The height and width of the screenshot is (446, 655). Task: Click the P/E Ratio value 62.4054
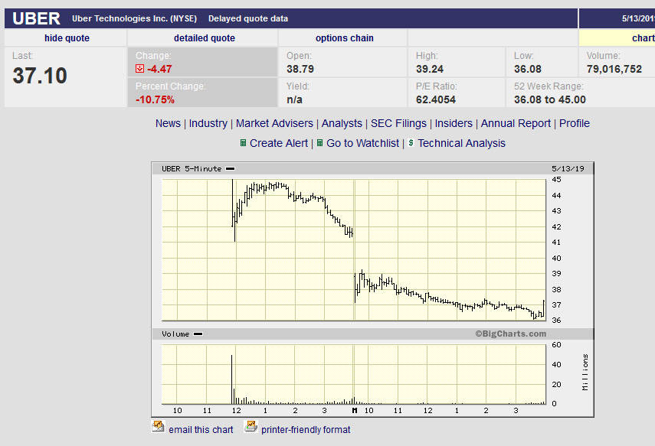point(436,99)
